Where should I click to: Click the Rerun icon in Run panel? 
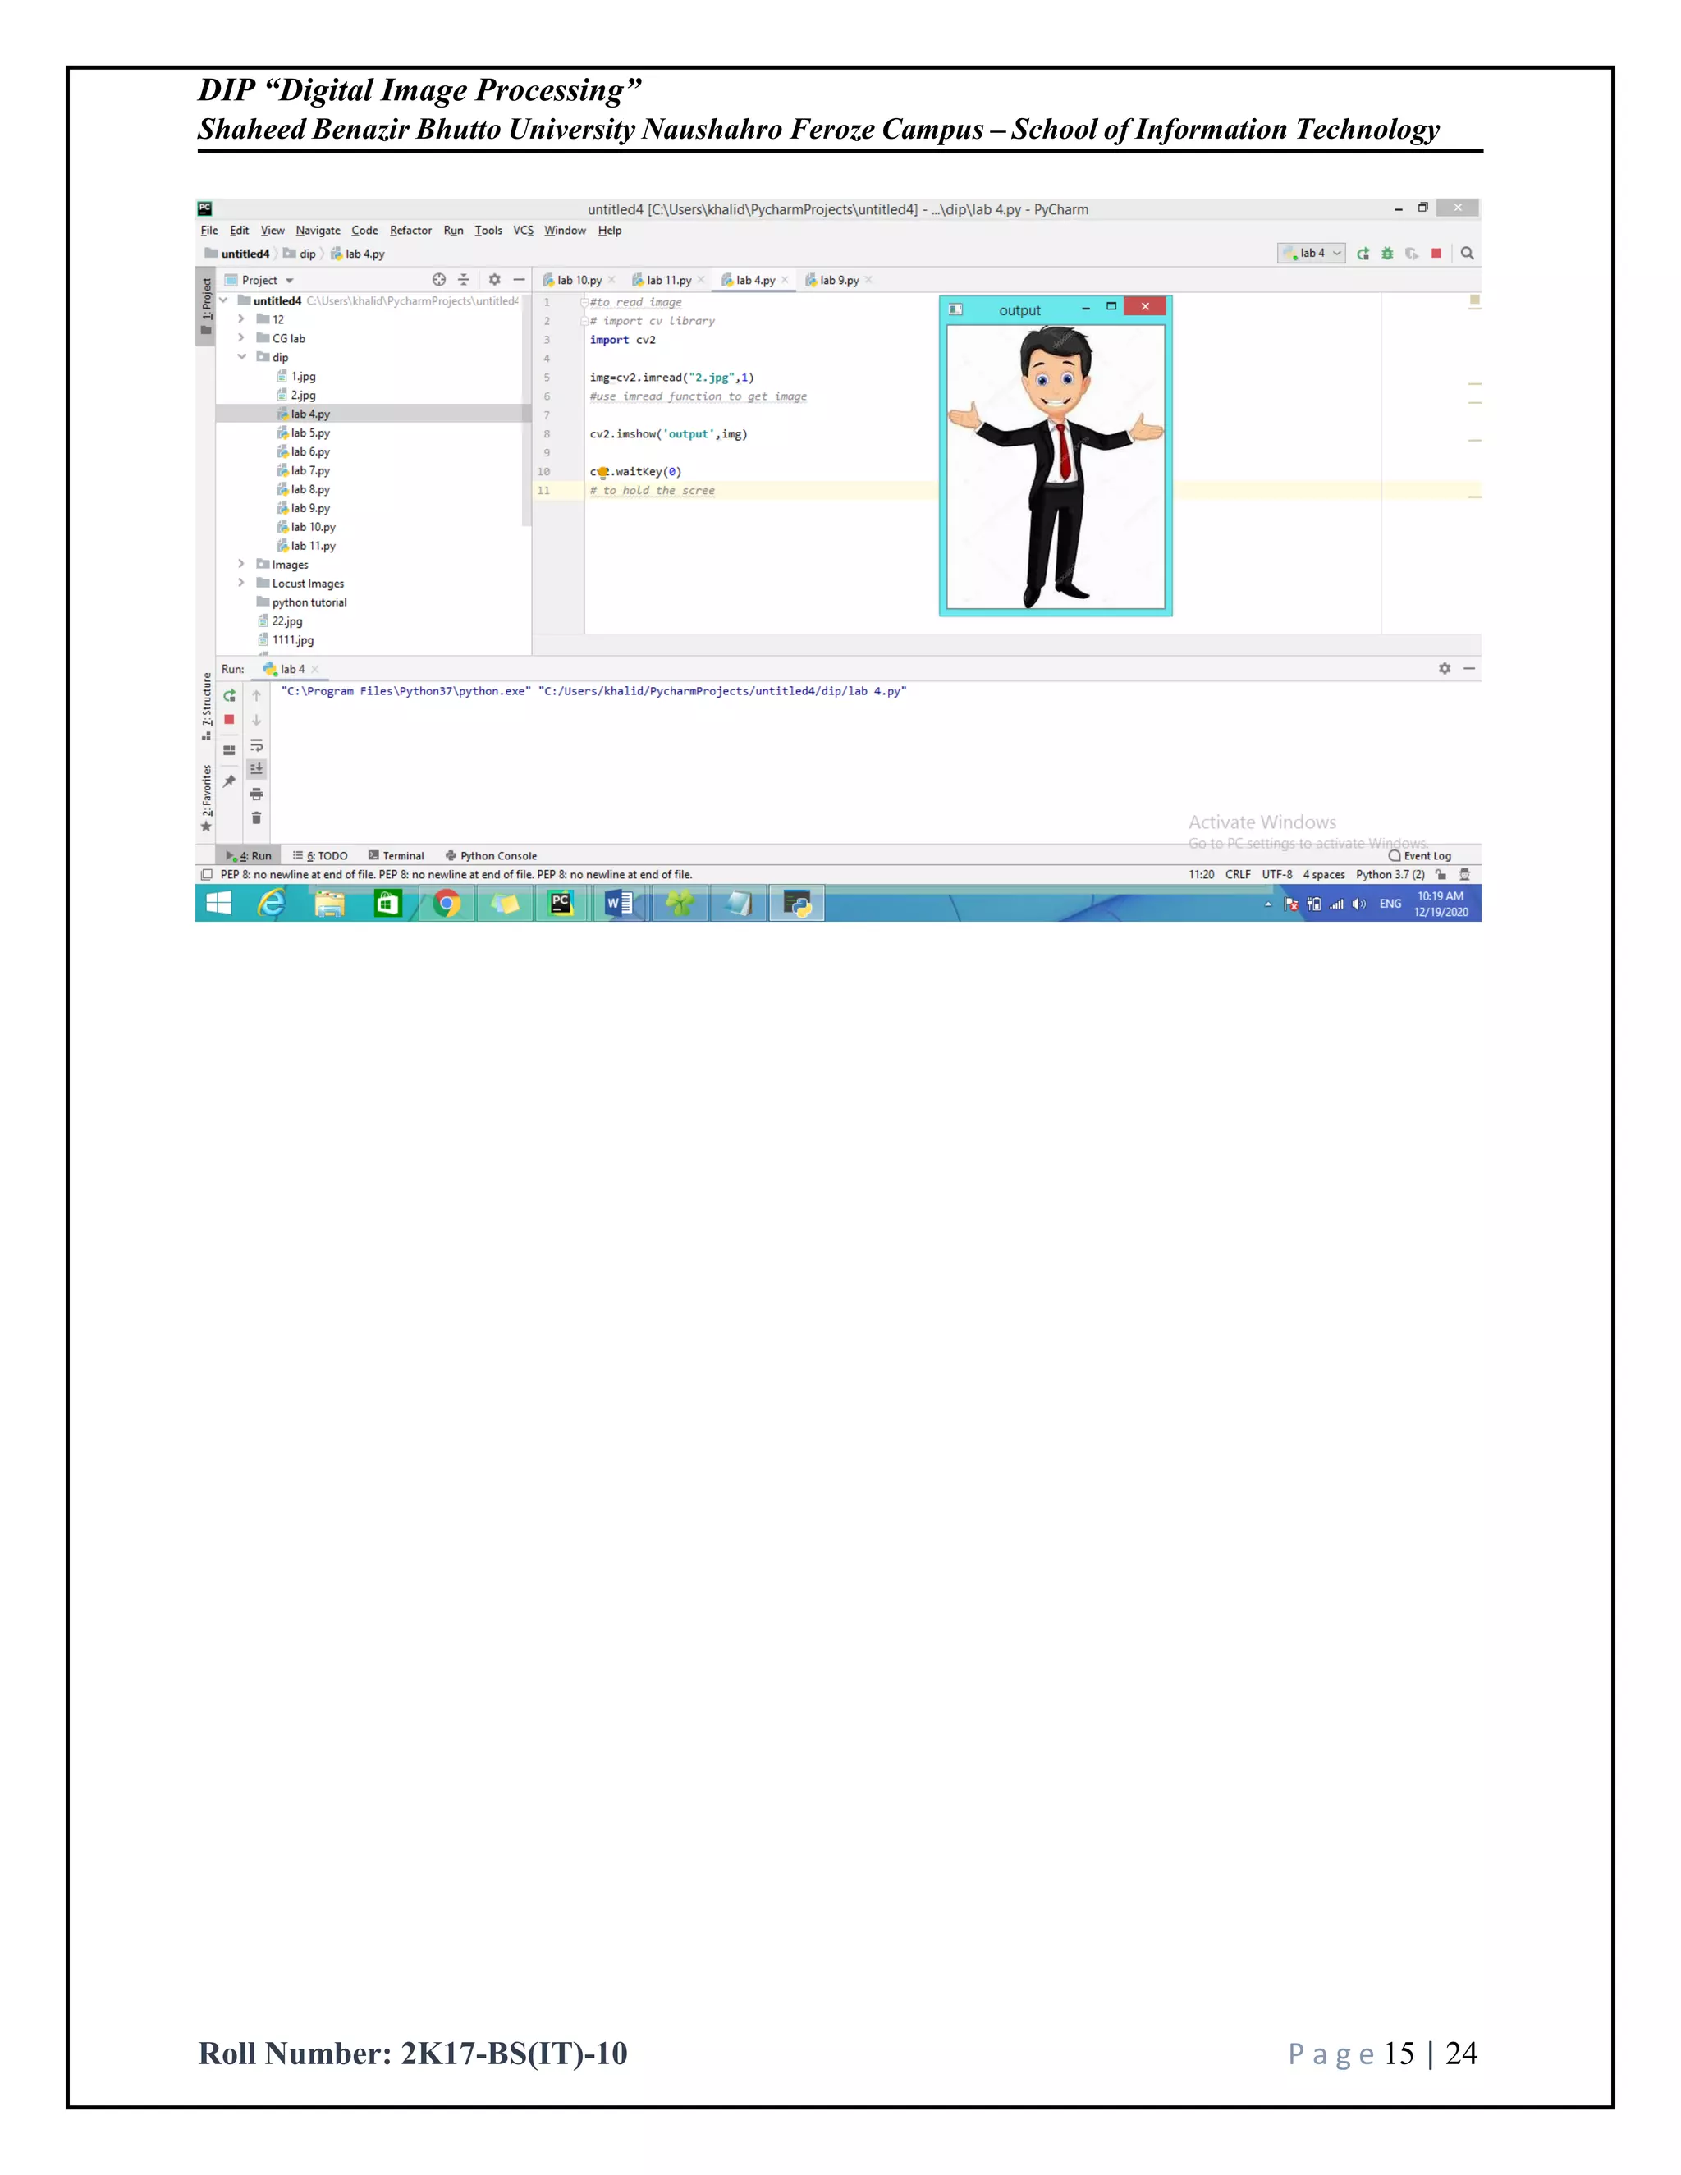(x=230, y=696)
